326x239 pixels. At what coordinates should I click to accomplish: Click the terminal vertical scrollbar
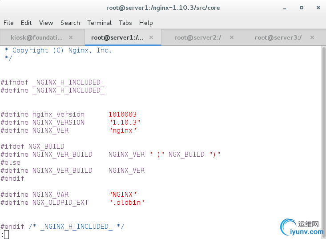[324, 142]
